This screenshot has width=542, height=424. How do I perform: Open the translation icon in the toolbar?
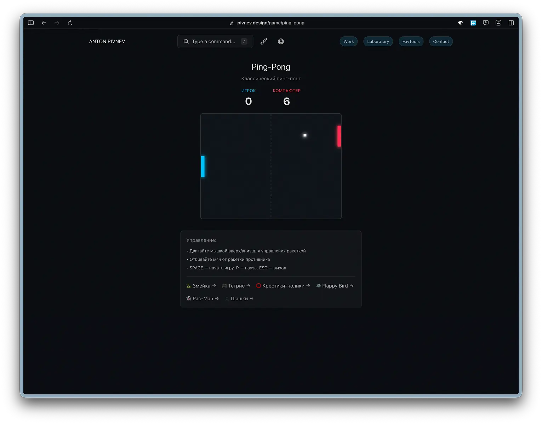coord(485,23)
